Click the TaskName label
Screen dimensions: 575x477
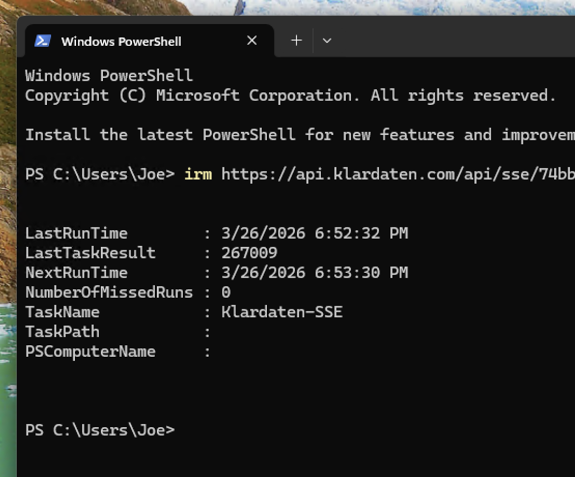click(62, 312)
